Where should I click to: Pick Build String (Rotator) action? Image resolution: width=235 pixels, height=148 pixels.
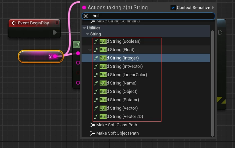click(119, 100)
